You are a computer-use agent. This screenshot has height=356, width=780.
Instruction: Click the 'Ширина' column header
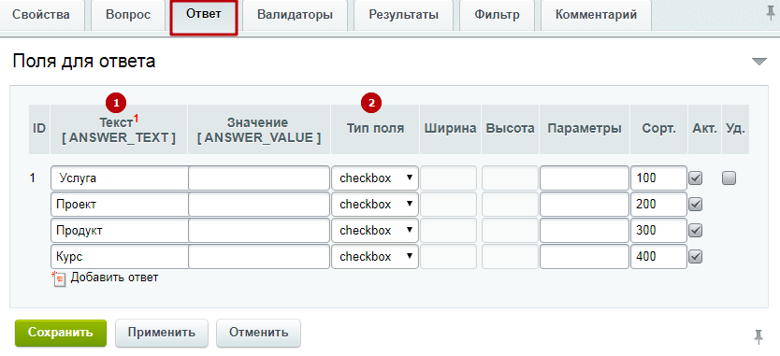pyautogui.click(x=450, y=128)
